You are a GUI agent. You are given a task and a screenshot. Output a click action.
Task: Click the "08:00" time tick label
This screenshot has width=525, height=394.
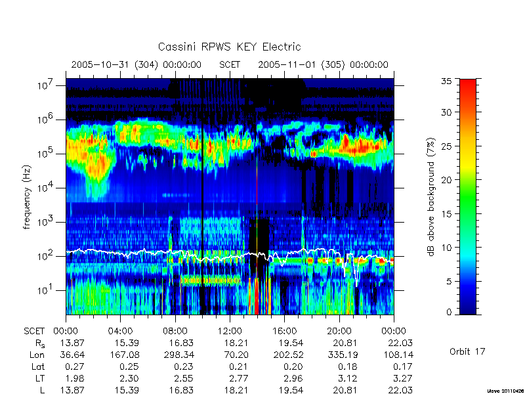pyautogui.click(x=175, y=331)
